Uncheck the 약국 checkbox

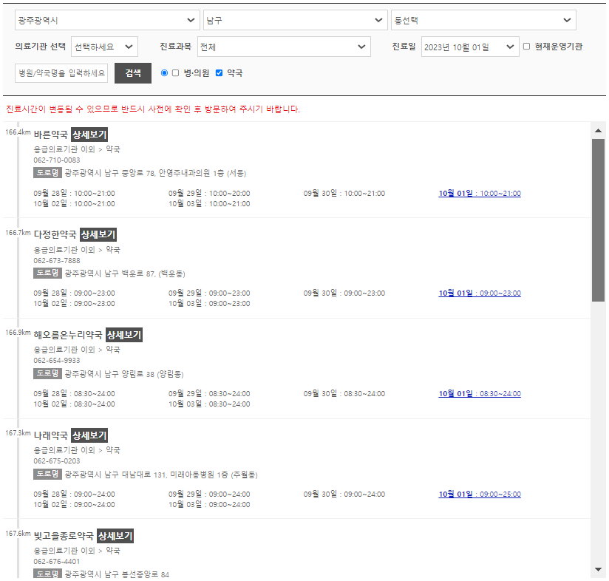pyautogui.click(x=219, y=73)
